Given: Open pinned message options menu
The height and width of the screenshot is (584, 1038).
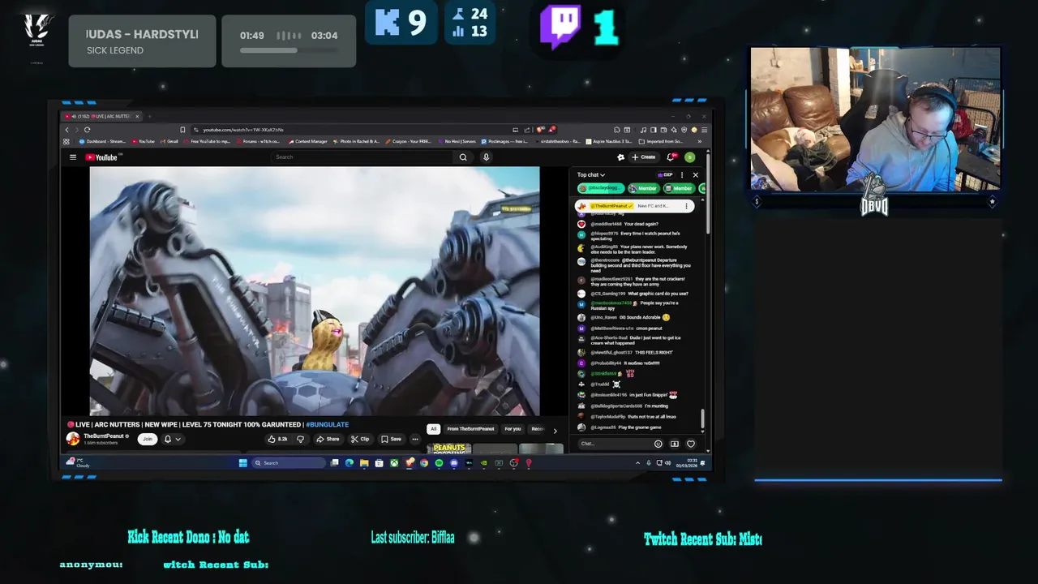Looking at the screenshot, I should click(686, 206).
